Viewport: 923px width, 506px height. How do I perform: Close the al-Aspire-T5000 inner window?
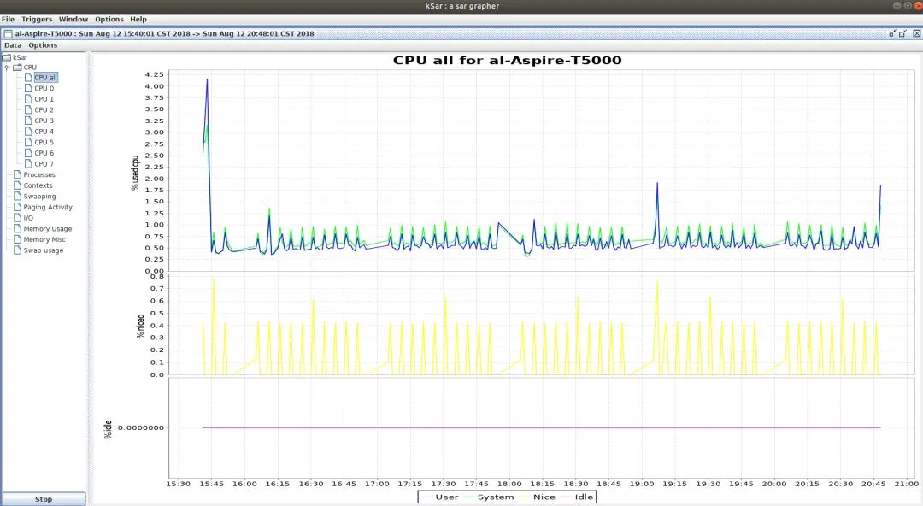coord(916,33)
